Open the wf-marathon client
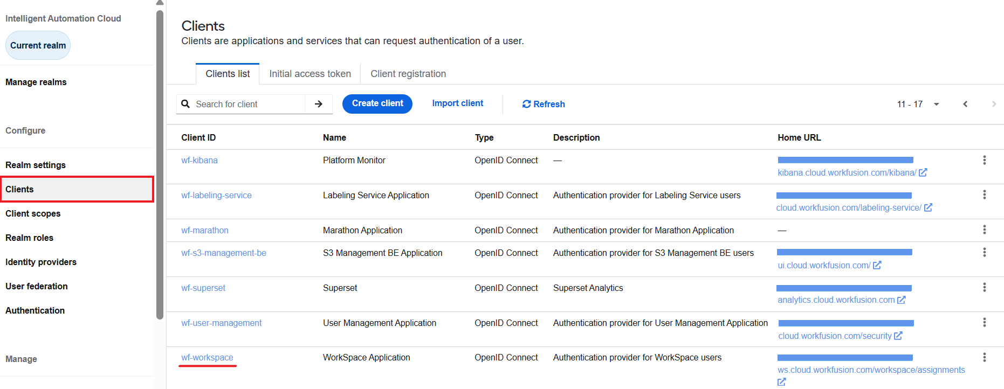Screen dimensions: 1004x389 (x=205, y=230)
